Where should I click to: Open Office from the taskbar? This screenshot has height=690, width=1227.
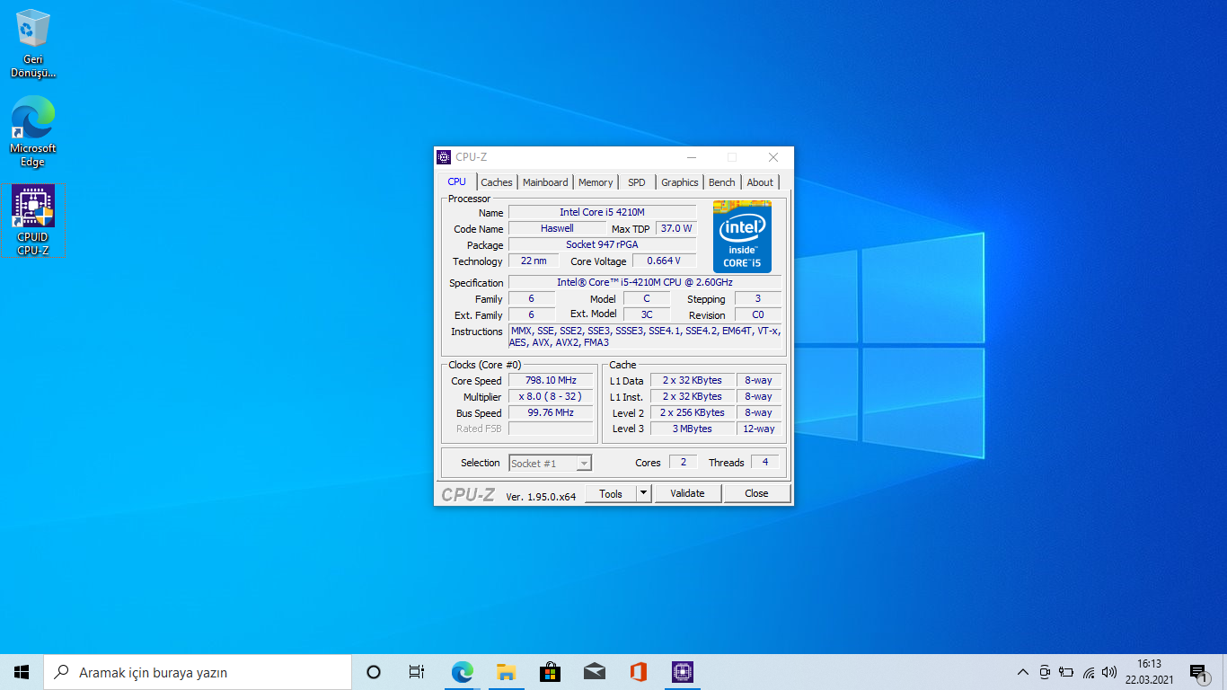[639, 672]
